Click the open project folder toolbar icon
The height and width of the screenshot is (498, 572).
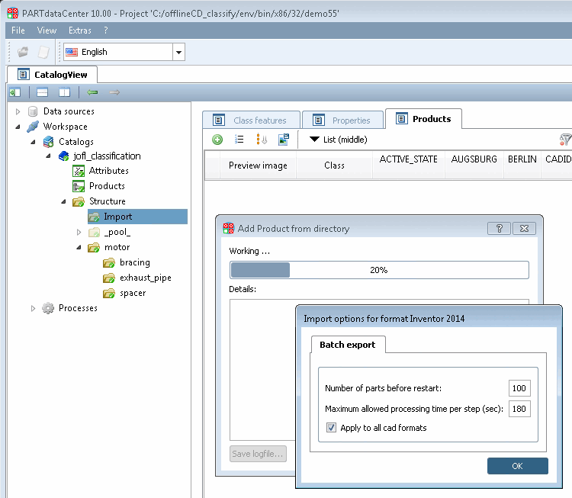[23, 52]
